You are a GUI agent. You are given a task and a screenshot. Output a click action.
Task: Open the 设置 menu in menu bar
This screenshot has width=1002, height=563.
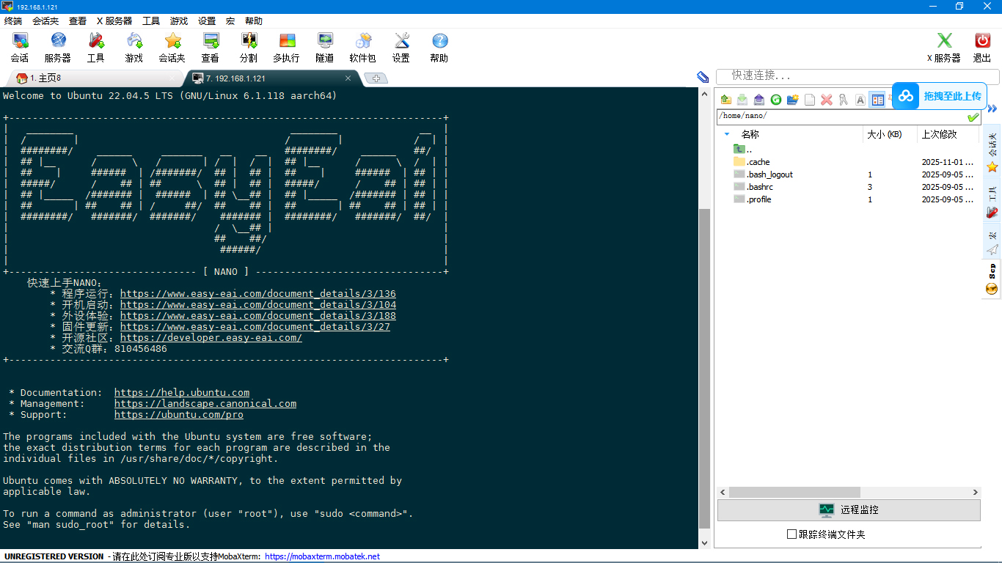click(x=207, y=21)
